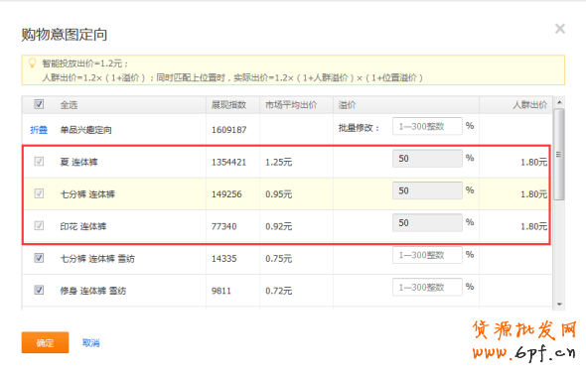Toggle the 印花 连体裤 checkbox
Viewport: 586px width, 374px height.
(x=39, y=225)
